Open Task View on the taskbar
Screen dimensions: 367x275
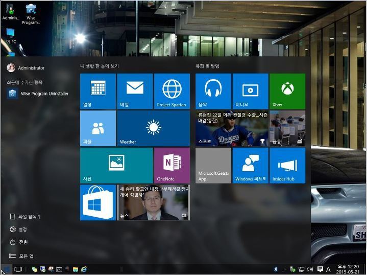click(18, 269)
